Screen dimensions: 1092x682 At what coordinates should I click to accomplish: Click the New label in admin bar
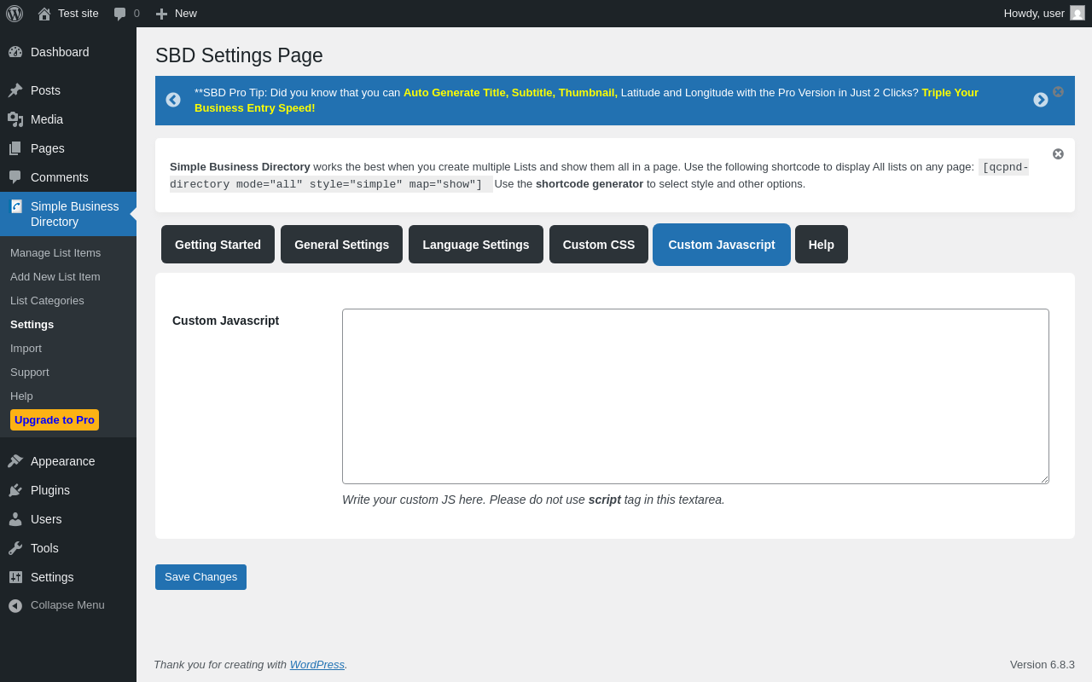pos(186,13)
